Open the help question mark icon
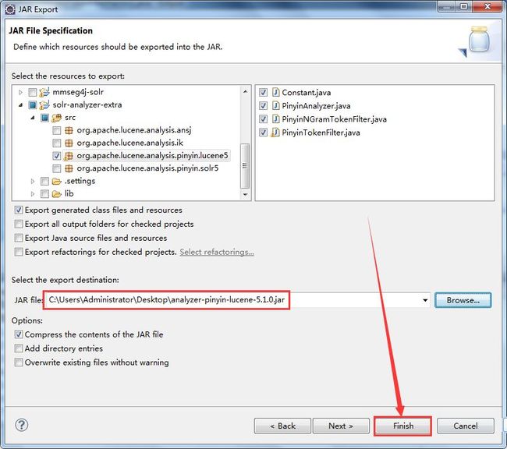Screen dimensions: 507x449 [x=21, y=425]
